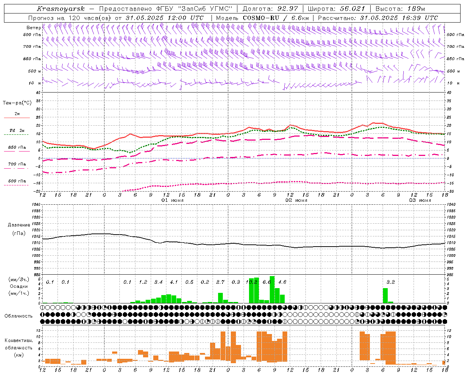Click the '1.2' precipitation value
This screenshot has height=373, width=466.
(x=143, y=282)
